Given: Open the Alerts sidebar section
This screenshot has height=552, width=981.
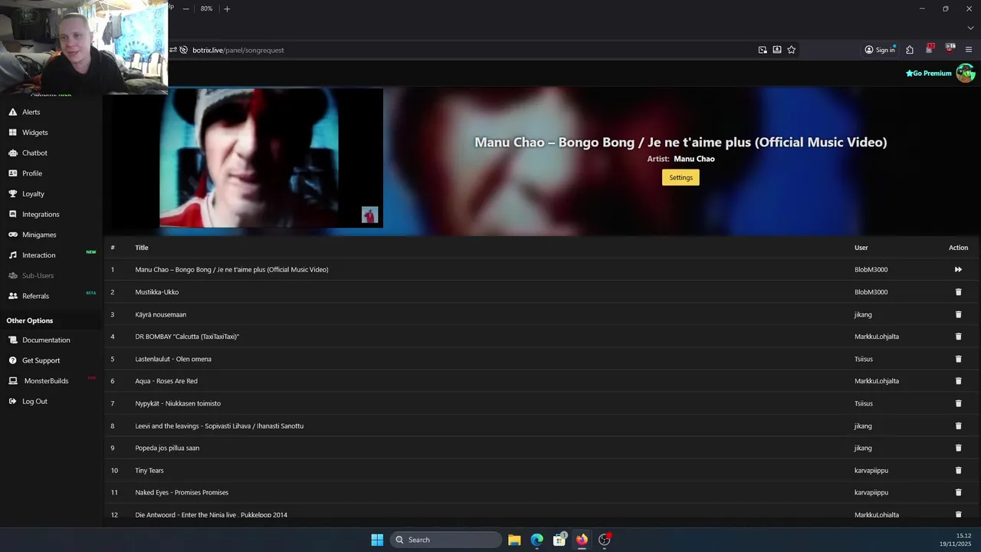Looking at the screenshot, I should point(31,112).
